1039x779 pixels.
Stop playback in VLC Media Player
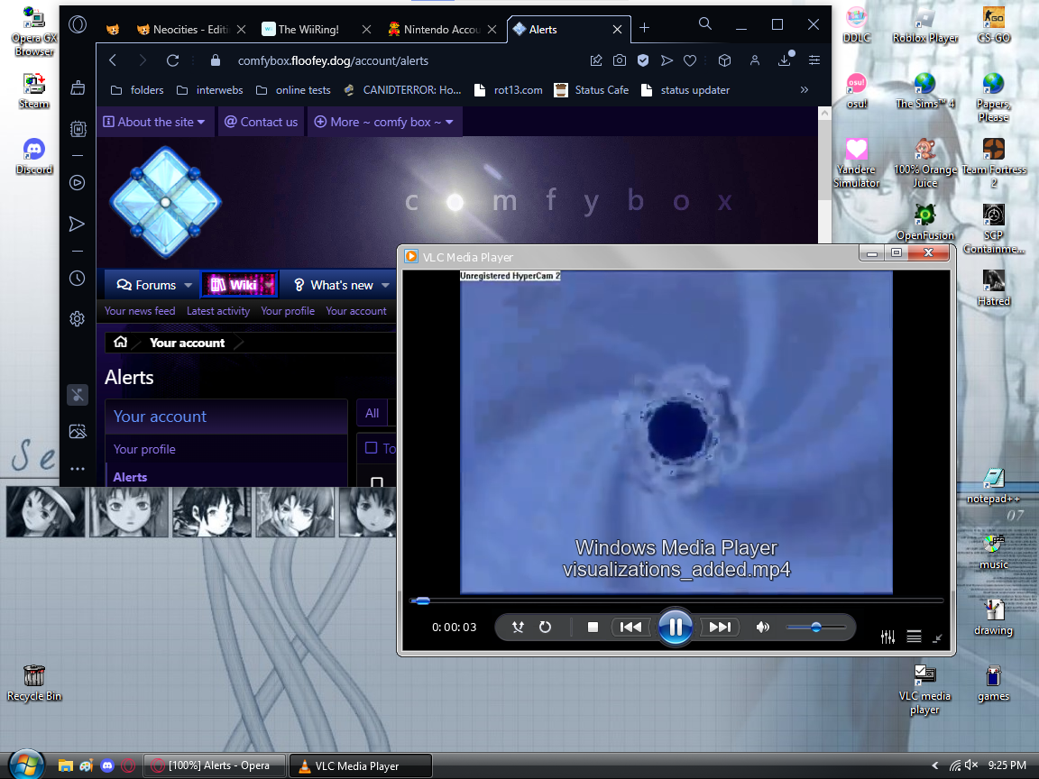coord(593,627)
